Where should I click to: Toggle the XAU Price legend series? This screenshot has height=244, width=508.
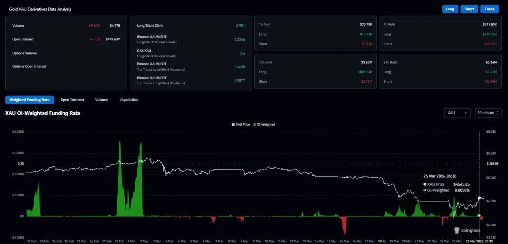pos(240,124)
